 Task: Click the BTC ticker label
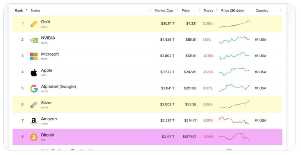pos(43,140)
